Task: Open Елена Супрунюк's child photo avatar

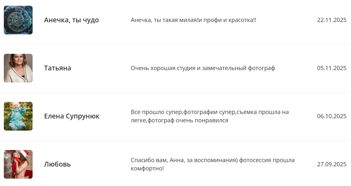Action: (x=18, y=116)
